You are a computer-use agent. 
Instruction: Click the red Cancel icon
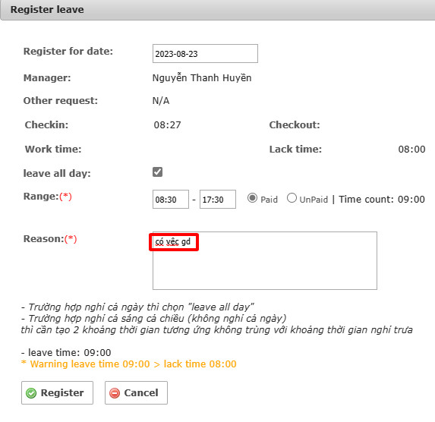tap(115, 393)
